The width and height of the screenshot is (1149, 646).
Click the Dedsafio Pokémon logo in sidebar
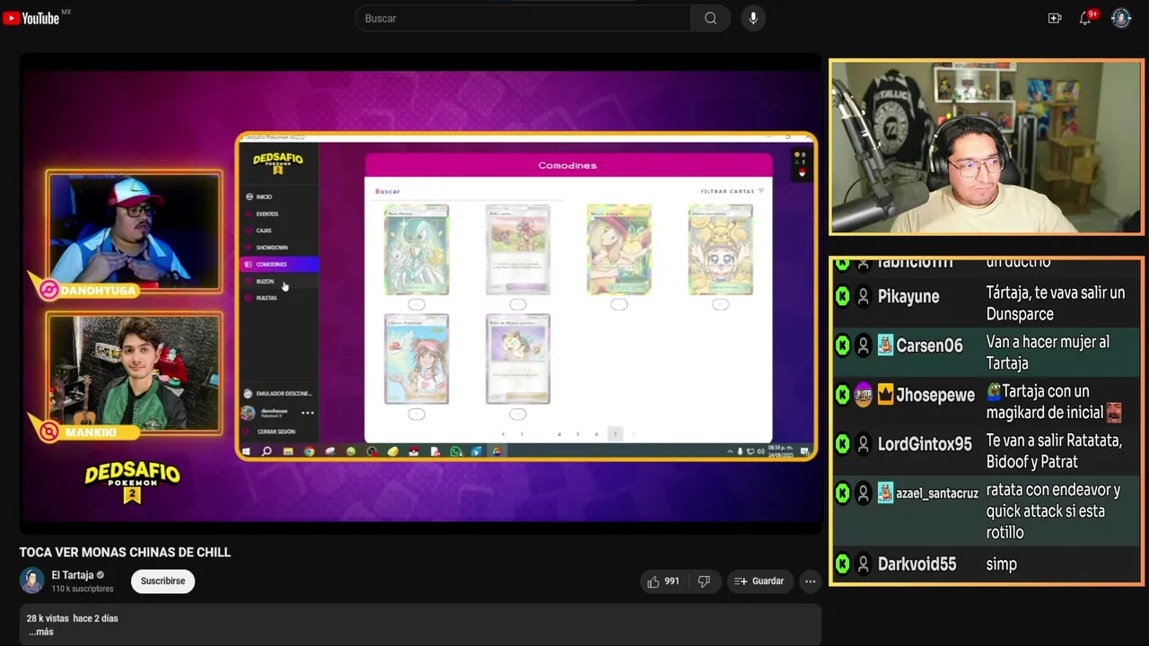pyautogui.click(x=277, y=162)
